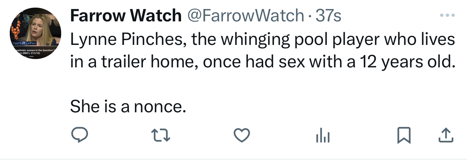
Task: Click the "37s" timestamp
Action: tap(328, 15)
